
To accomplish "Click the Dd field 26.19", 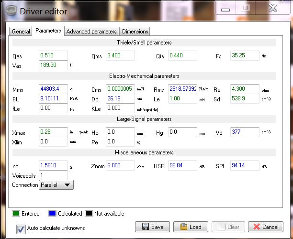I will (x=120, y=98).
